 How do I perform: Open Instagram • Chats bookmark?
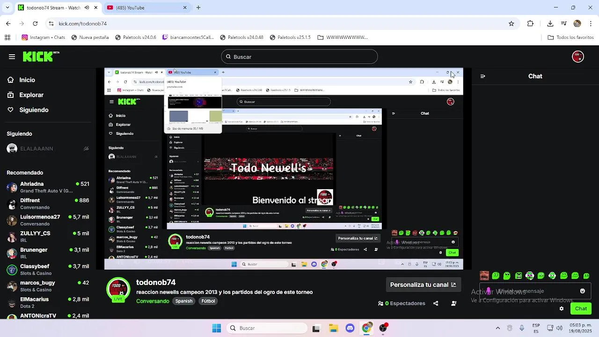click(x=44, y=37)
